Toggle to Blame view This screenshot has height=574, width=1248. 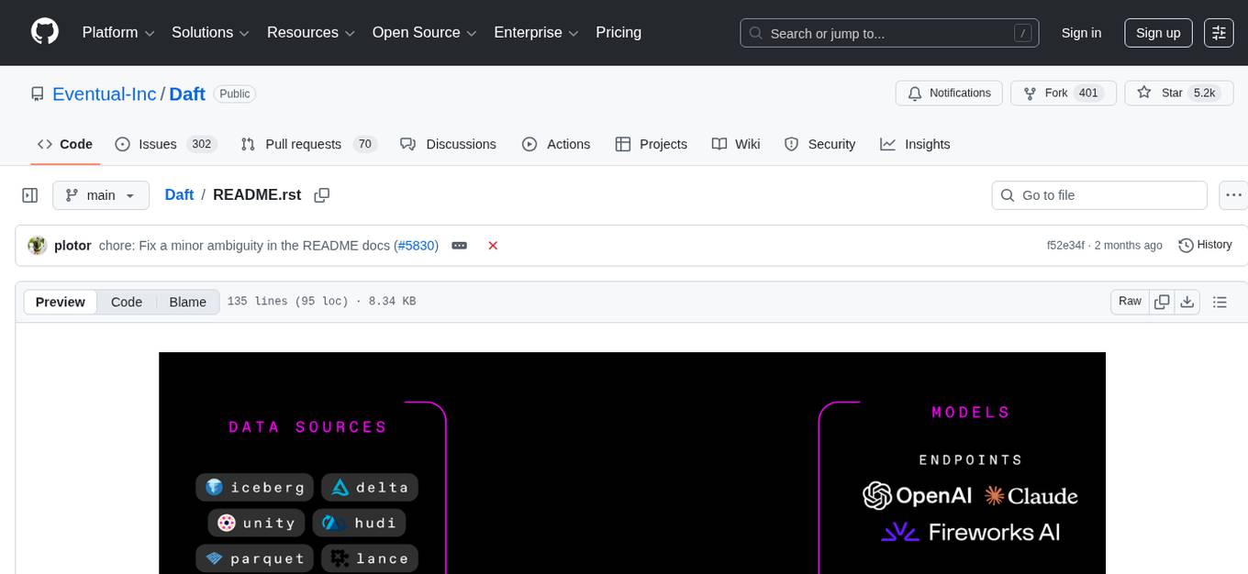(187, 302)
